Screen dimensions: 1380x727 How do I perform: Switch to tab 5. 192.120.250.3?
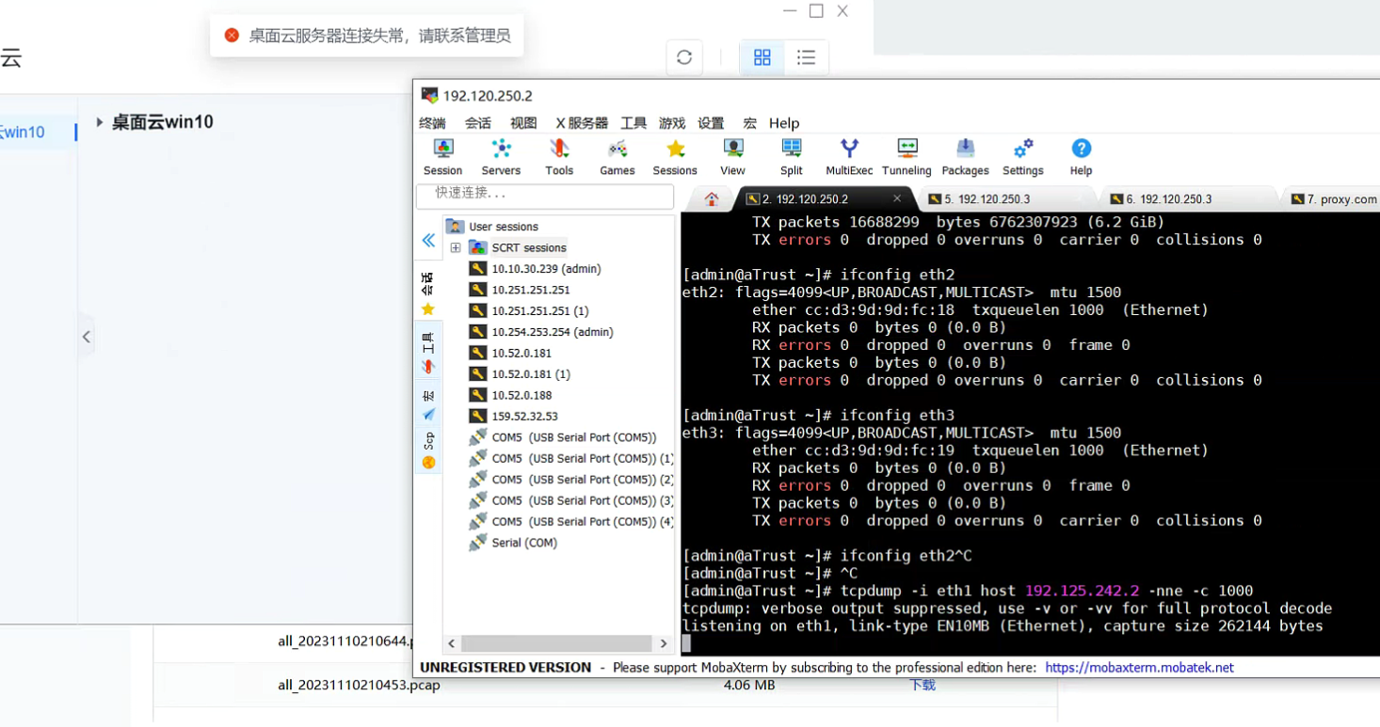coord(987,199)
